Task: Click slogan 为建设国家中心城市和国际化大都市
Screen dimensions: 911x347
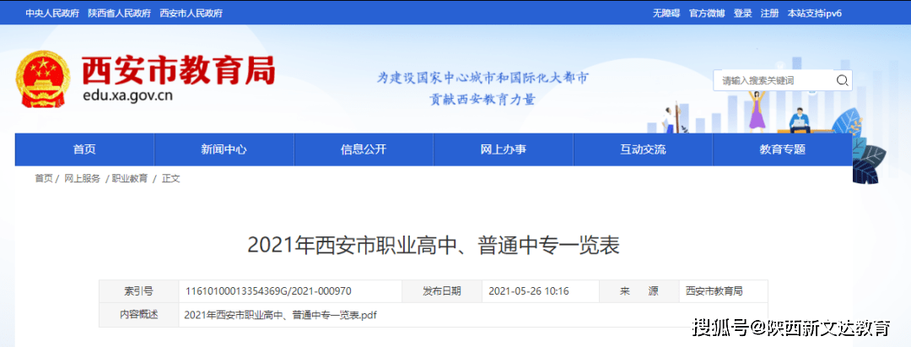Action: [482, 78]
